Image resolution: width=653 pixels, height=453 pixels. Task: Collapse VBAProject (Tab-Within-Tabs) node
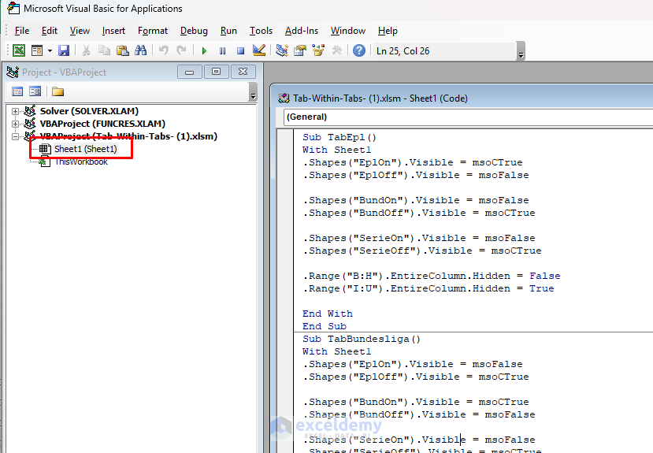point(16,136)
